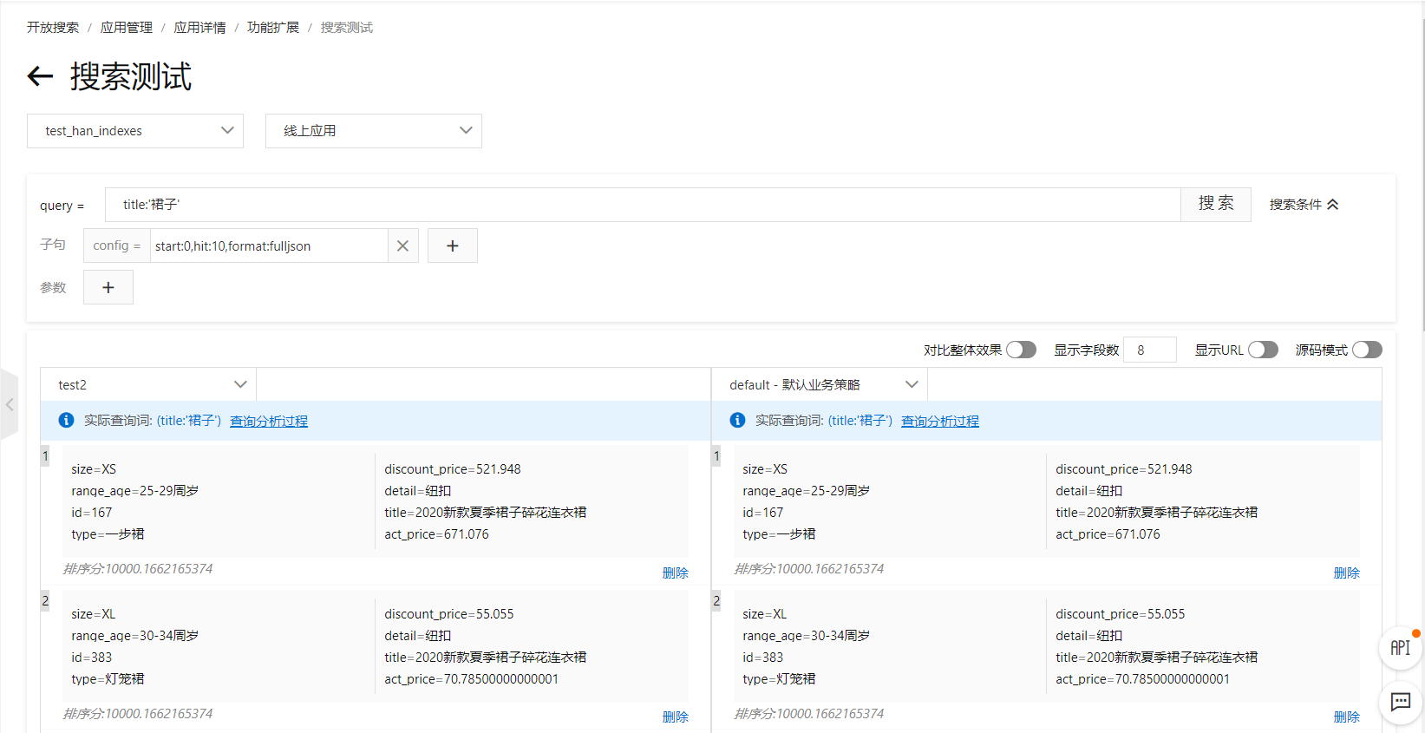1425x733 pixels.
Task: Delete result id=167 in default strategy panel
Action: (1346, 573)
